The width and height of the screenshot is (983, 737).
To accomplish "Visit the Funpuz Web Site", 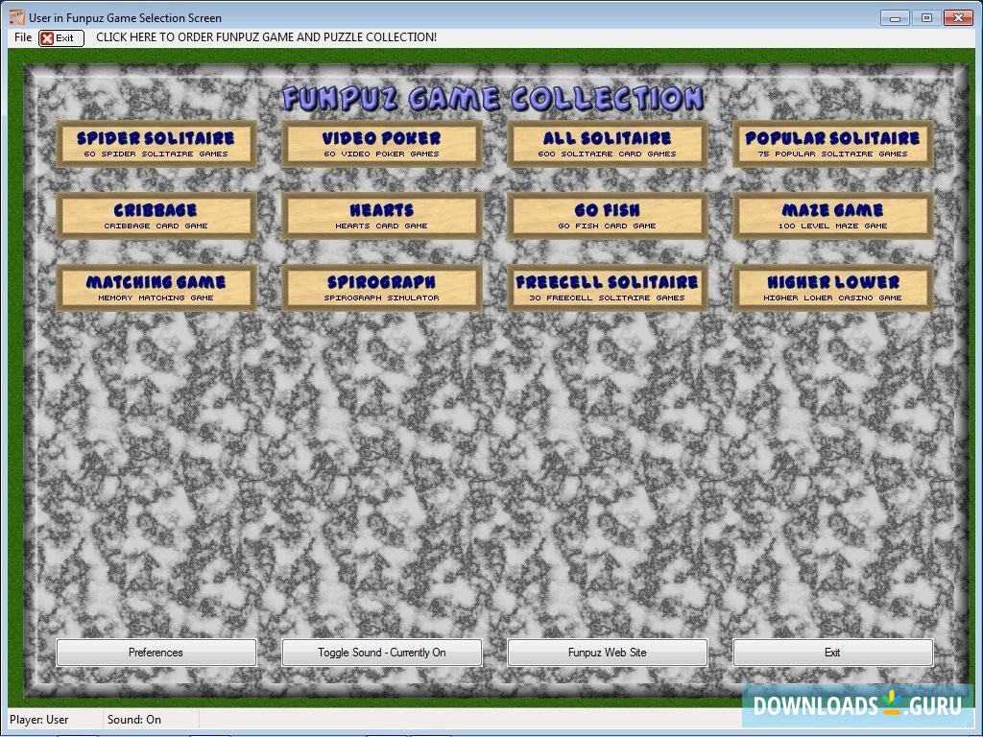I will pos(608,653).
